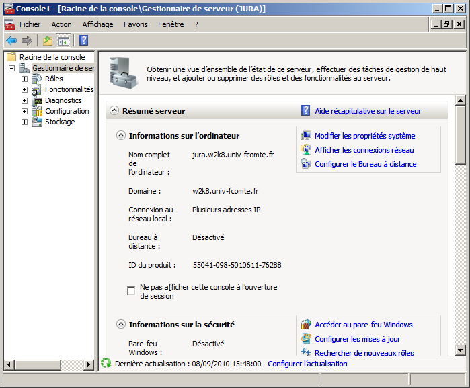Click the Up one level folder icon
Screen dimensions: 470x388
point(48,40)
